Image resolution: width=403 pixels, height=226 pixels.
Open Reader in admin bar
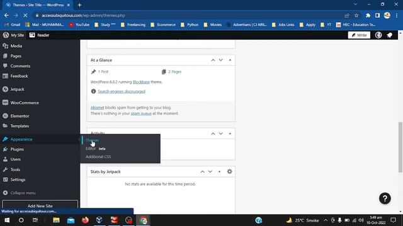click(x=39, y=35)
